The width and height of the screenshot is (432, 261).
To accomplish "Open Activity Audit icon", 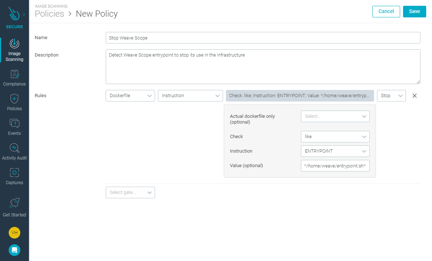I will [14, 148].
